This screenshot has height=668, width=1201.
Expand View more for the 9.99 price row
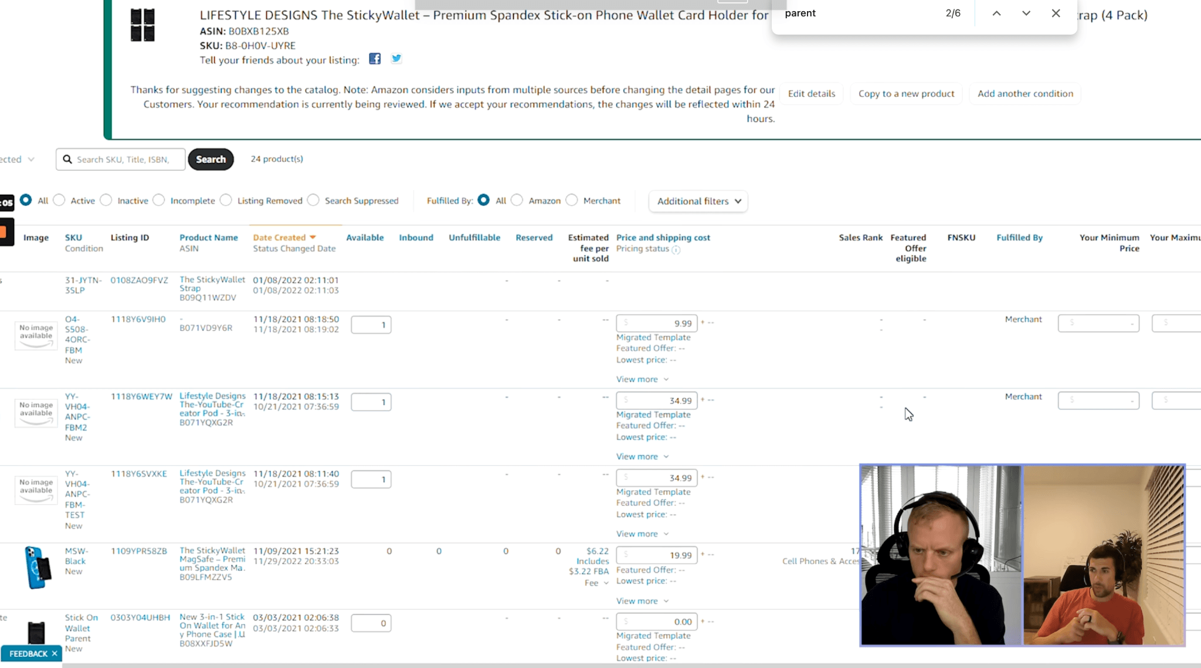click(642, 379)
